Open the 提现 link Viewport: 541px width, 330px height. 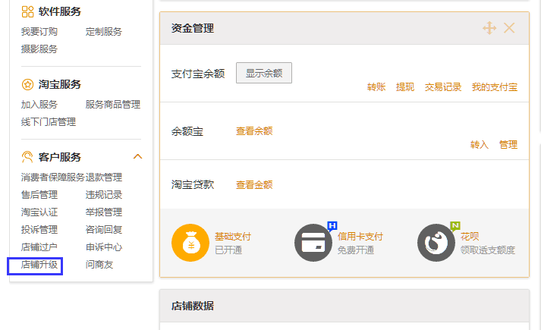pyautogui.click(x=405, y=87)
